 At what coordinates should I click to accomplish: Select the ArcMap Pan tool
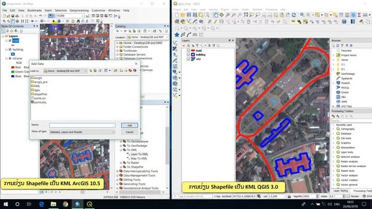click(x=13, y=21)
